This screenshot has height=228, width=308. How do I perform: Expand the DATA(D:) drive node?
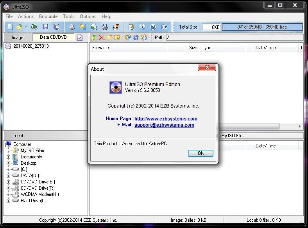tap(8, 176)
